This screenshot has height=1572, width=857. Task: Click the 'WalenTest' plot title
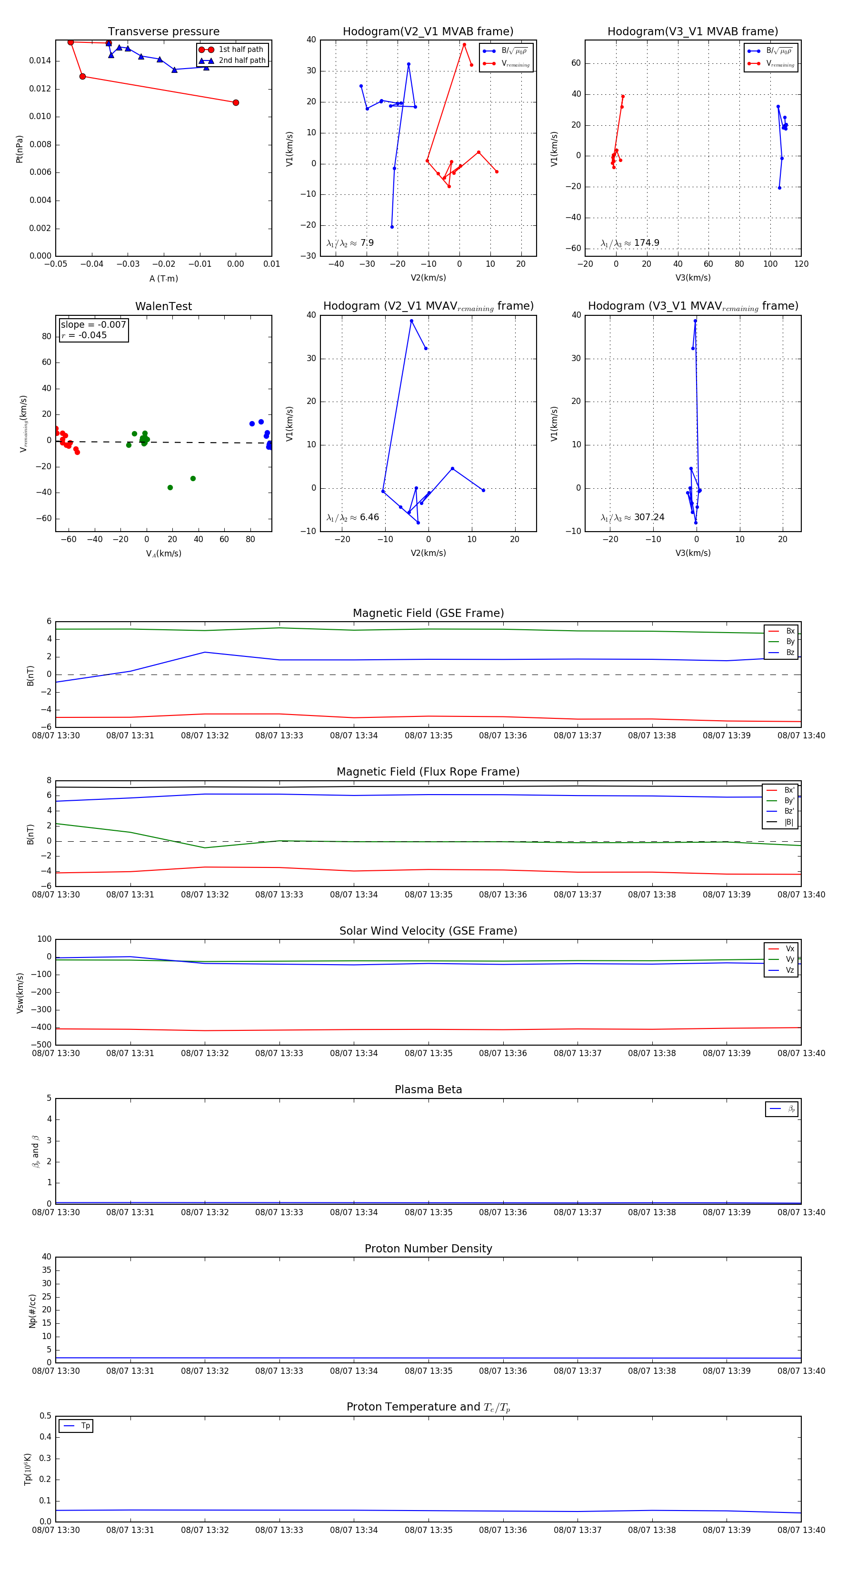[163, 306]
